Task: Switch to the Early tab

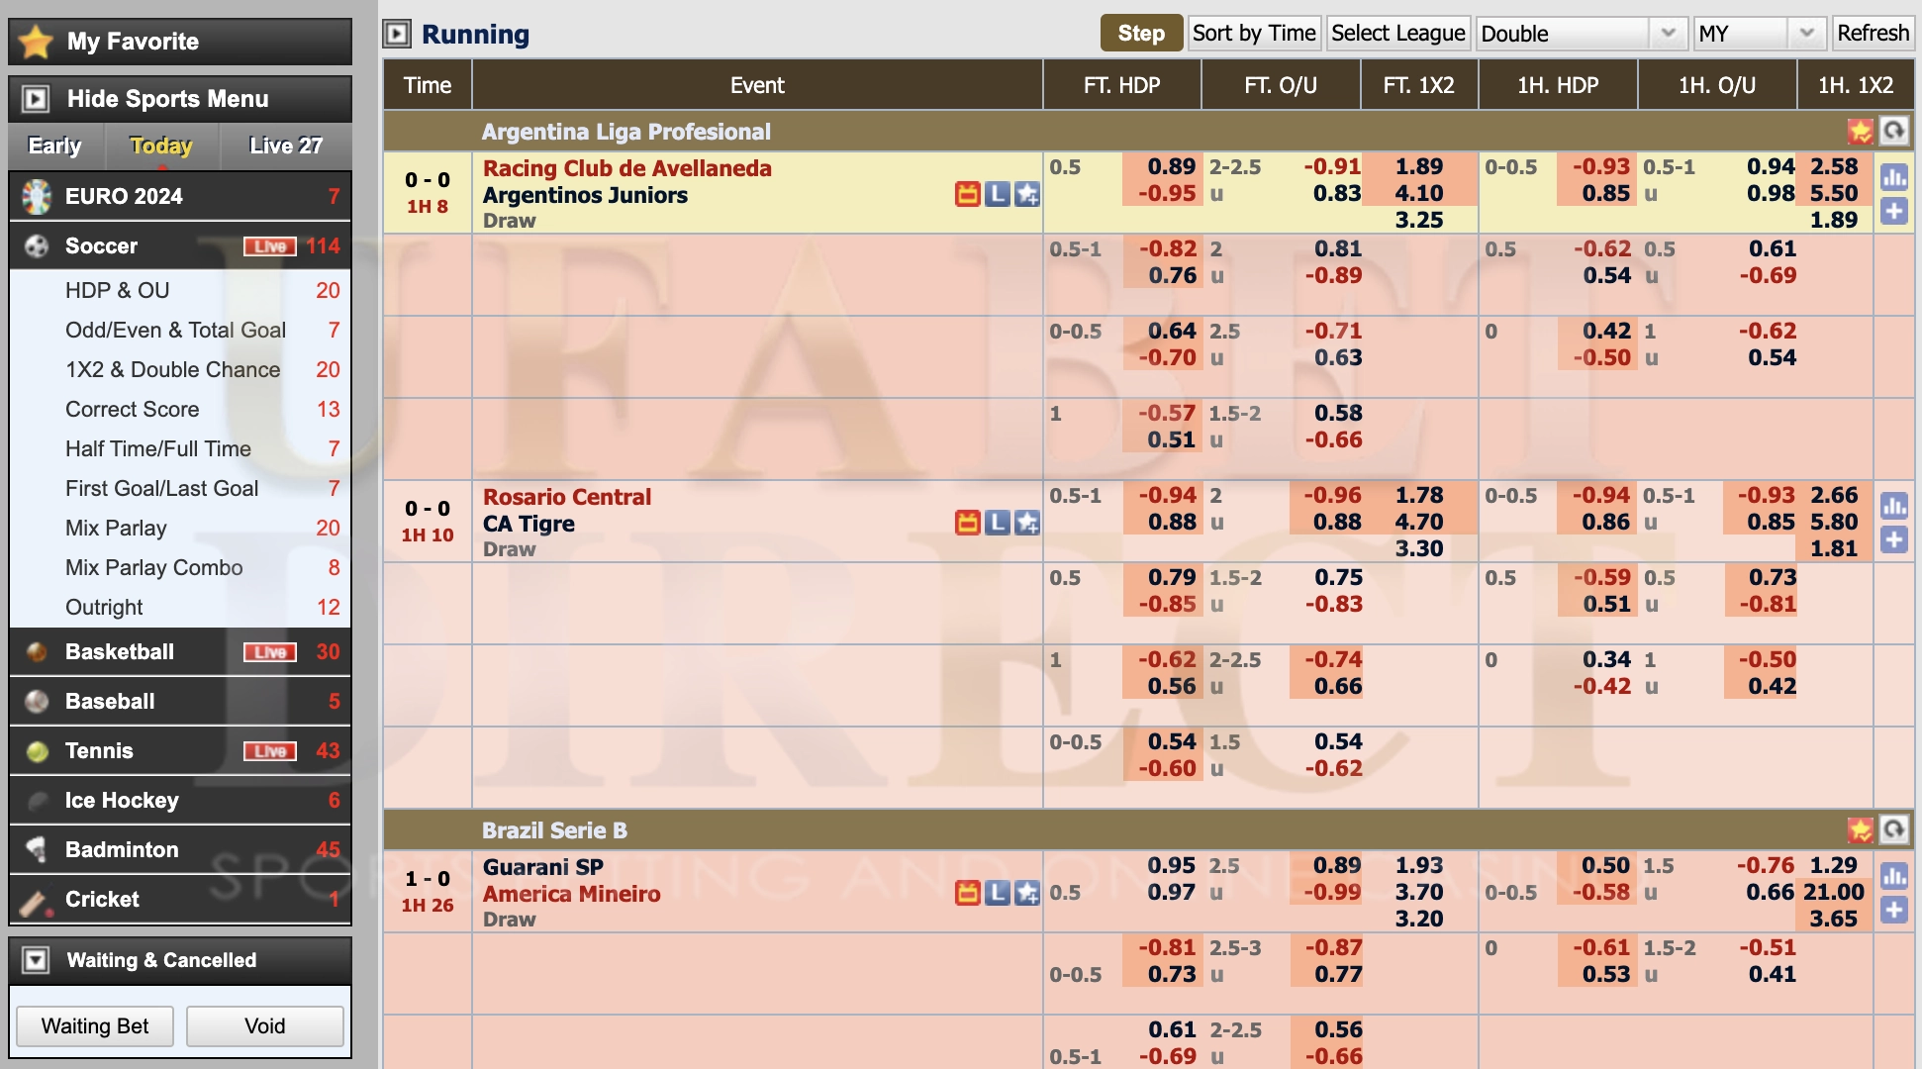Action: (54, 146)
